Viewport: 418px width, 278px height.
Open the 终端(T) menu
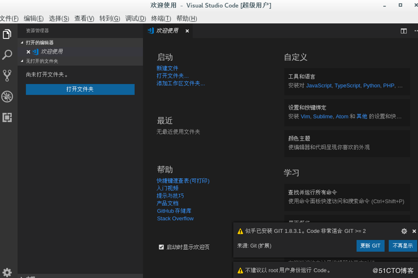(x=161, y=18)
